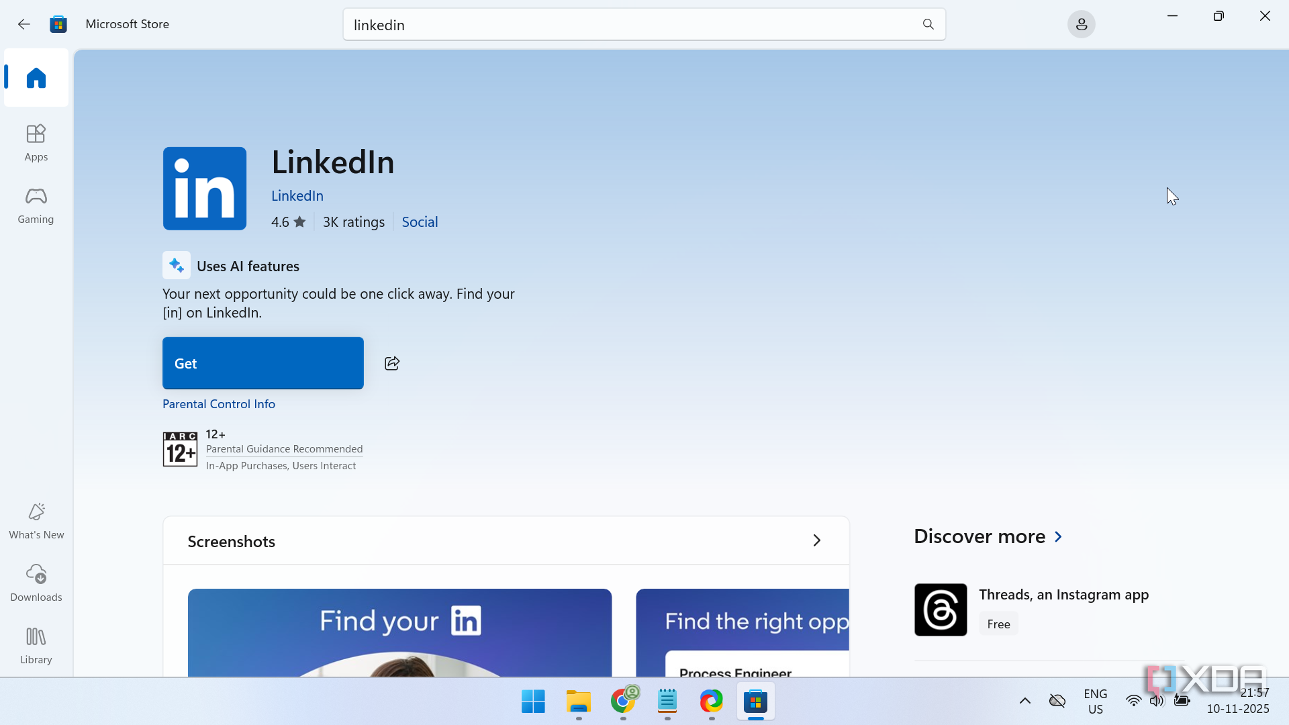The width and height of the screenshot is (1289, 725).
Task: Open the Social category link
Action: point(420,222)
